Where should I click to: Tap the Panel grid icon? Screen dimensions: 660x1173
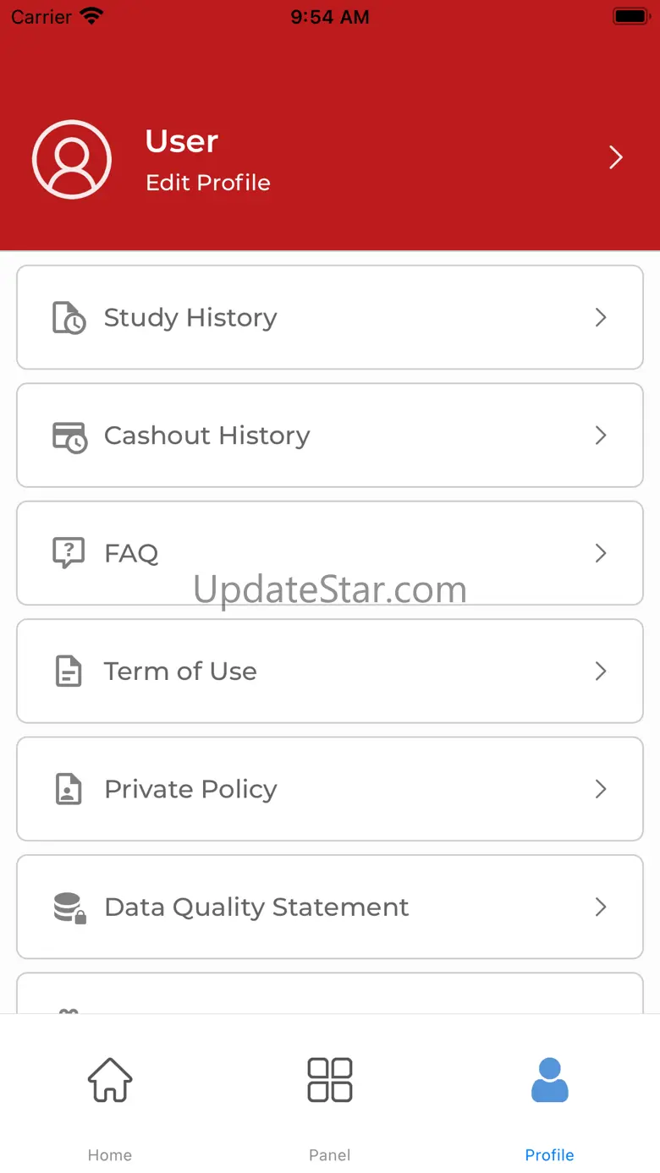(x=330, y=1080)
